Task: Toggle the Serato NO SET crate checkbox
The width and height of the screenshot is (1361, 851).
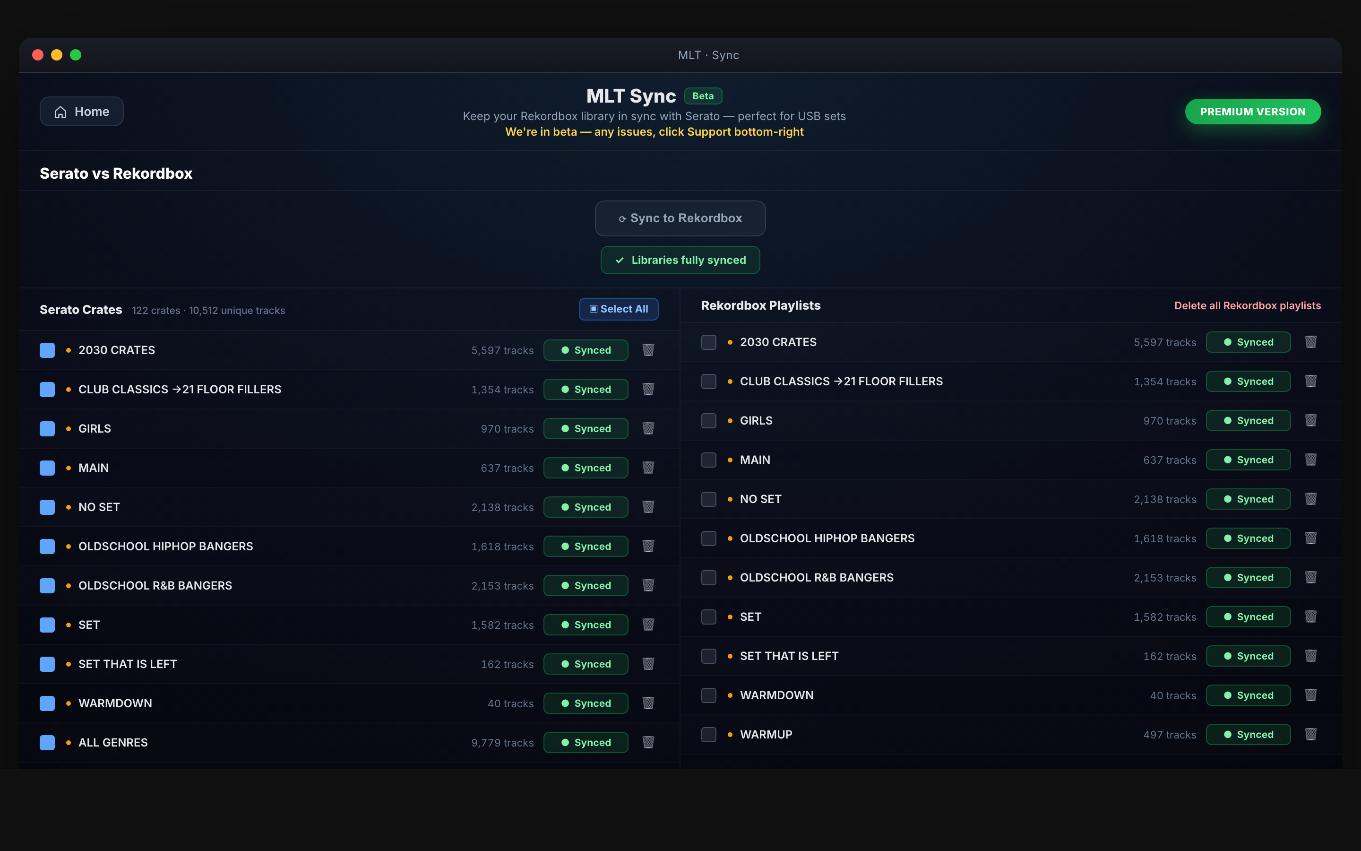Action: point(47,507)
